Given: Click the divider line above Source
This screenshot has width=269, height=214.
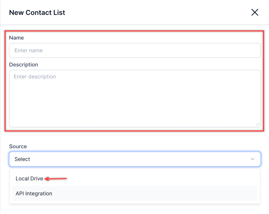Looking at the screenshot, I should coord(135,135).
